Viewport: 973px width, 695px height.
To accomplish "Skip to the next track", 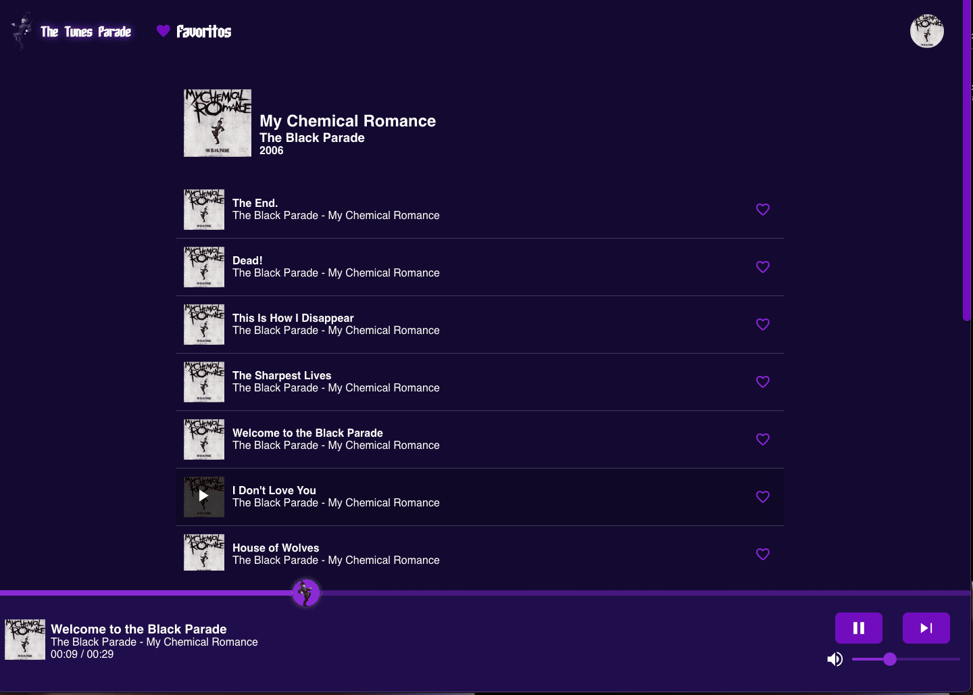I will point(926,627).
